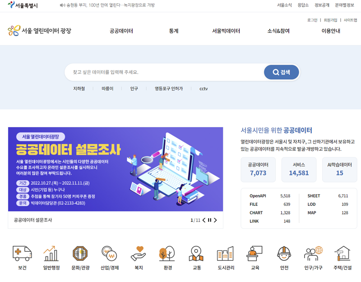Select the 인구/가구 people globe icon
Image resolution: width=361 pixels, height=282 pixels.
313,254
